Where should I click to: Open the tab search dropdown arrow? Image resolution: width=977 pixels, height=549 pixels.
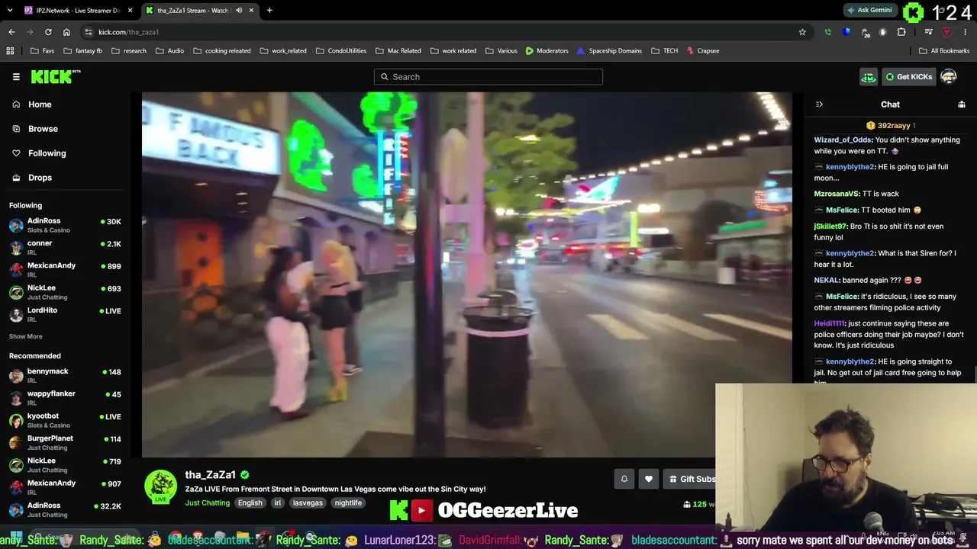[11, 10]
